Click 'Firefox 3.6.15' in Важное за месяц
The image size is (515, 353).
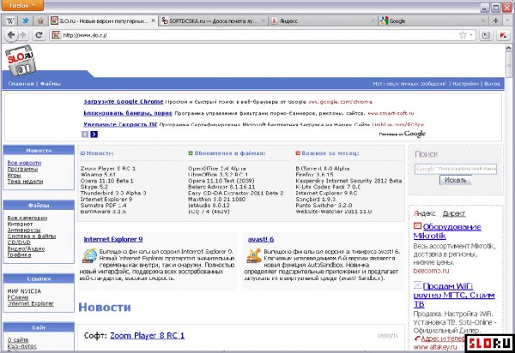[x=314, y=175]
